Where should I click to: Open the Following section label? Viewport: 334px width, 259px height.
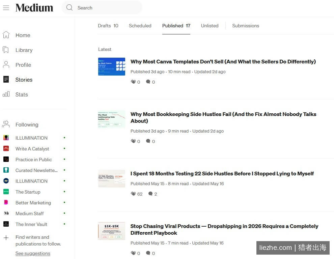pyautogui.click(x=27, y=124)
